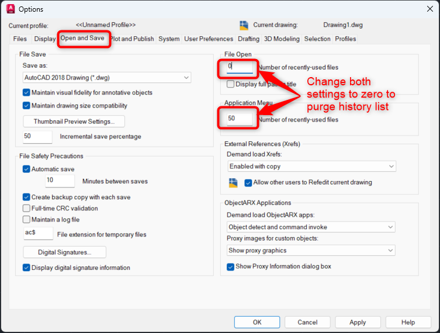
Task: Check Display full path in title
Action: coord(230,84)
